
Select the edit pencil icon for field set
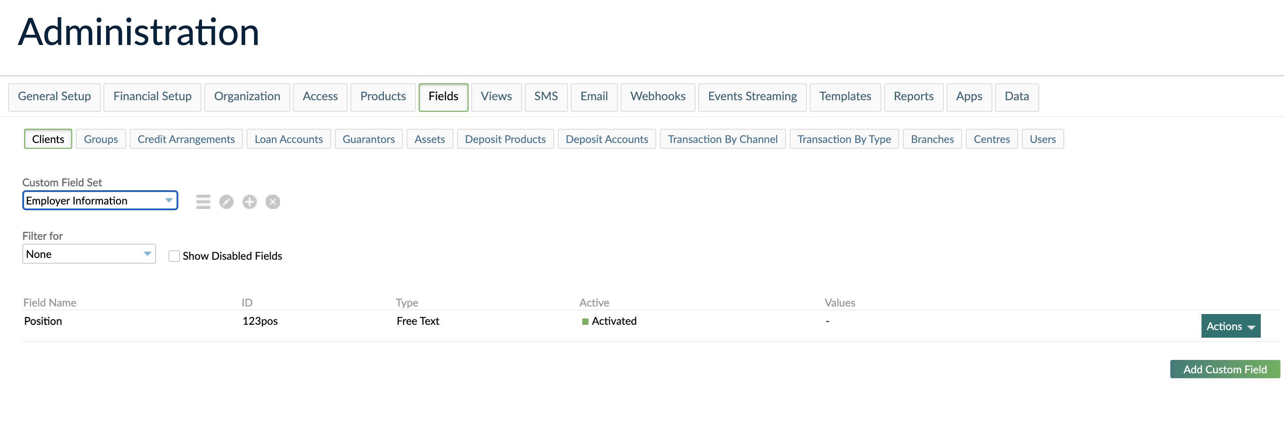226,201
